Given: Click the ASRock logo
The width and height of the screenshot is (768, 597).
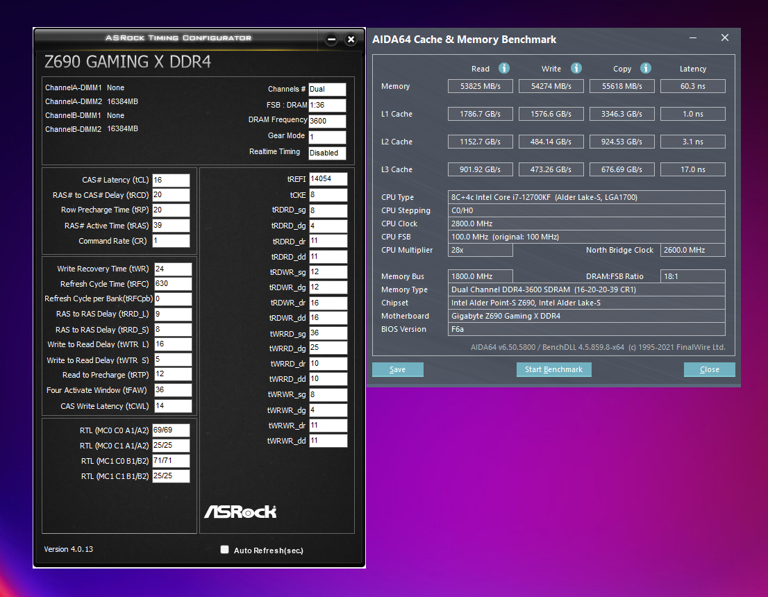Looking at the screenshot, I should pyautogui.click(x=240, y=512).
